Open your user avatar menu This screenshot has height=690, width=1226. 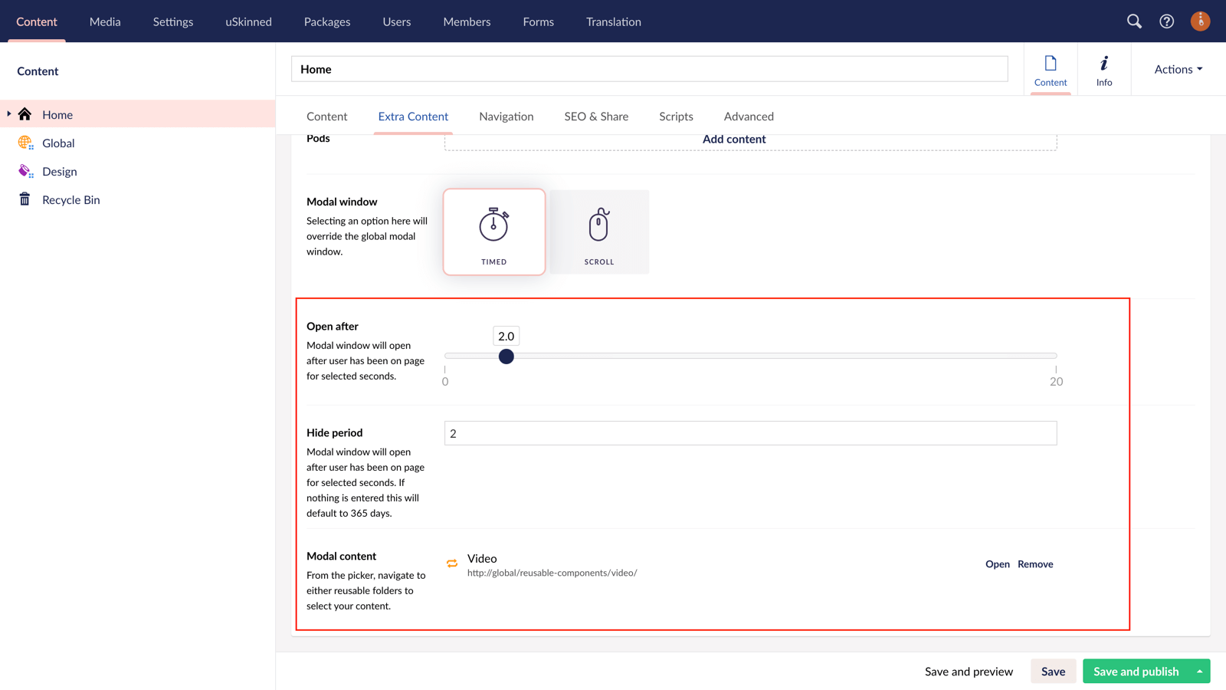click(1200, 21)
